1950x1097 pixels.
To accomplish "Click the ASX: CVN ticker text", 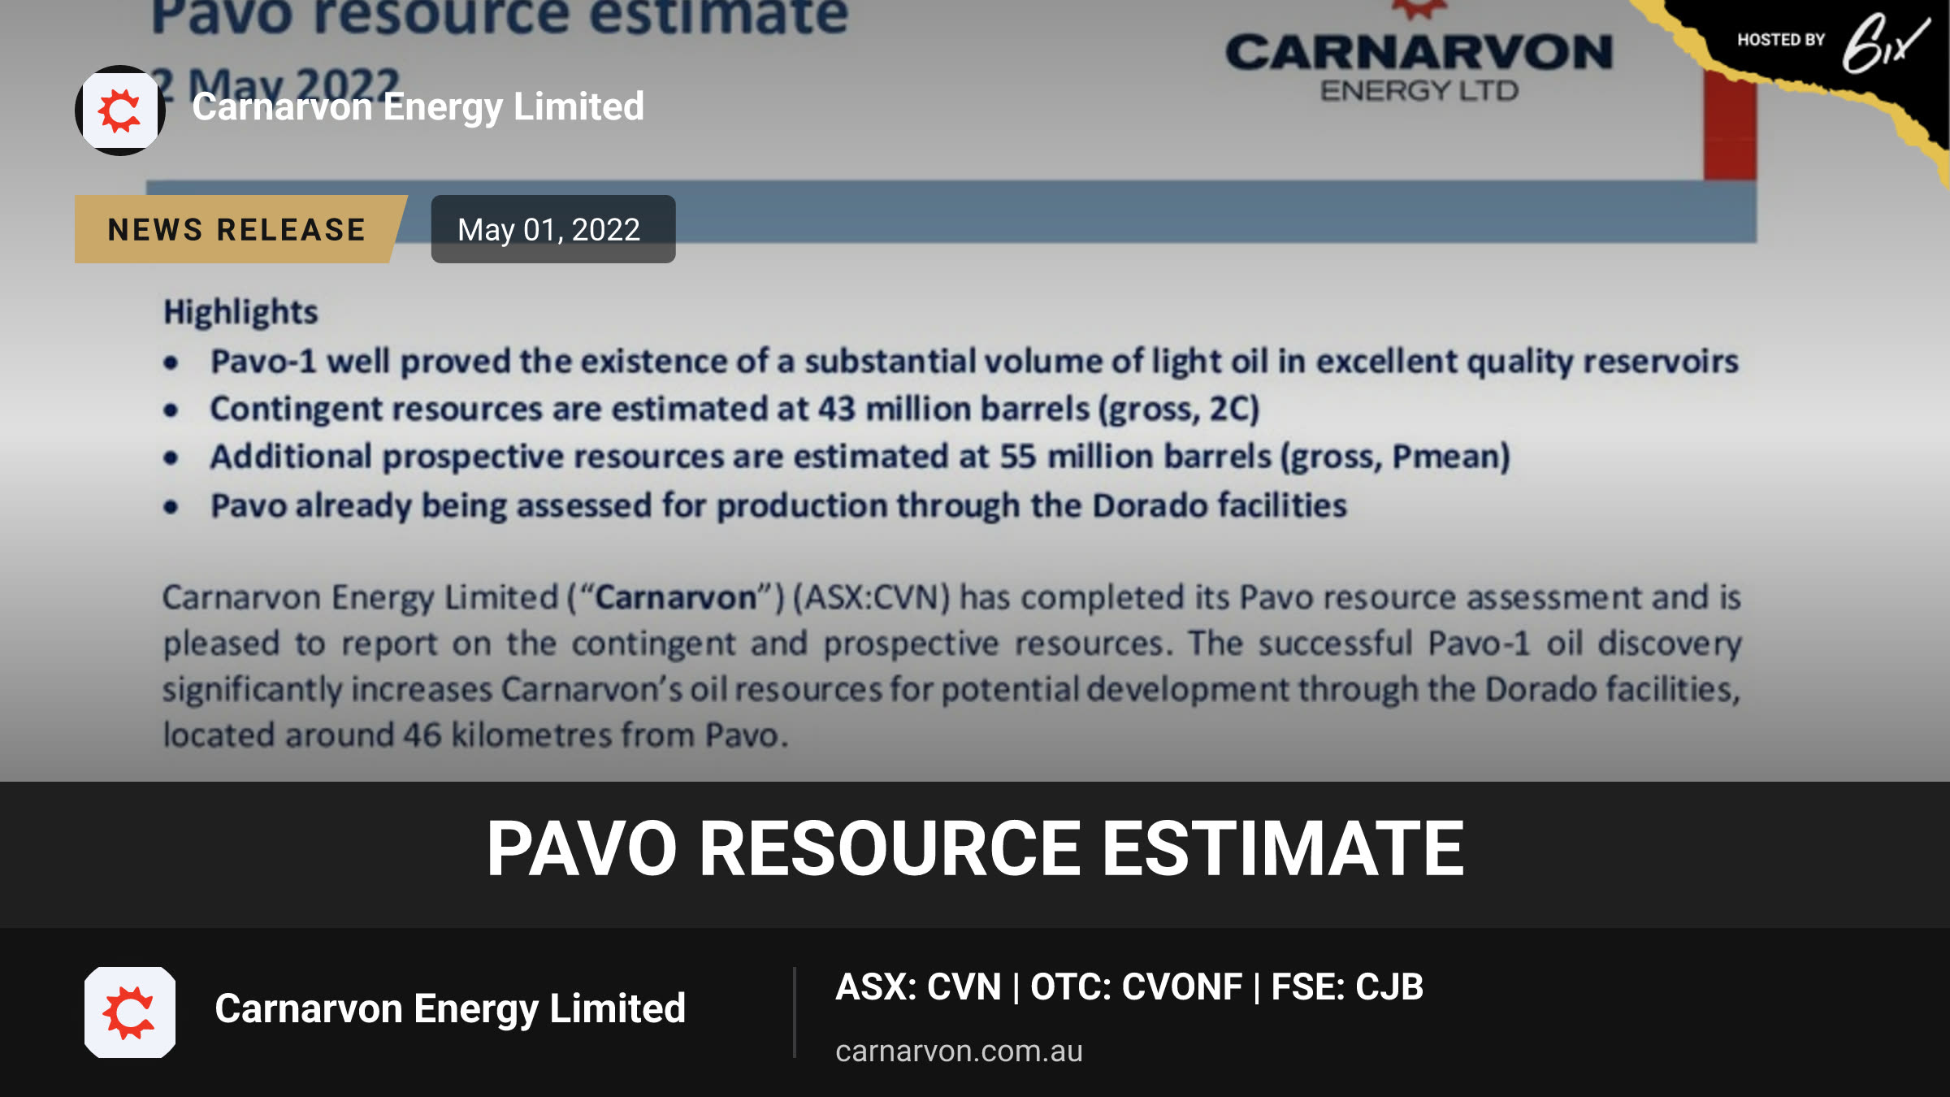I will click(918, 987).
